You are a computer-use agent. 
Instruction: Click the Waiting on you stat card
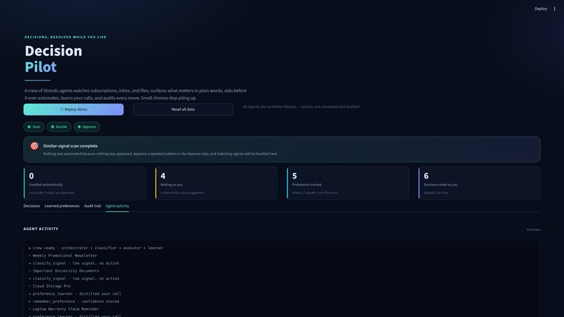click(x=216, y=183)
